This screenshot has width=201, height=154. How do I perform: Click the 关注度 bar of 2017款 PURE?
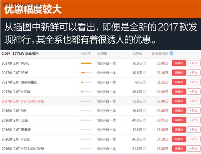tap(86, 63)
